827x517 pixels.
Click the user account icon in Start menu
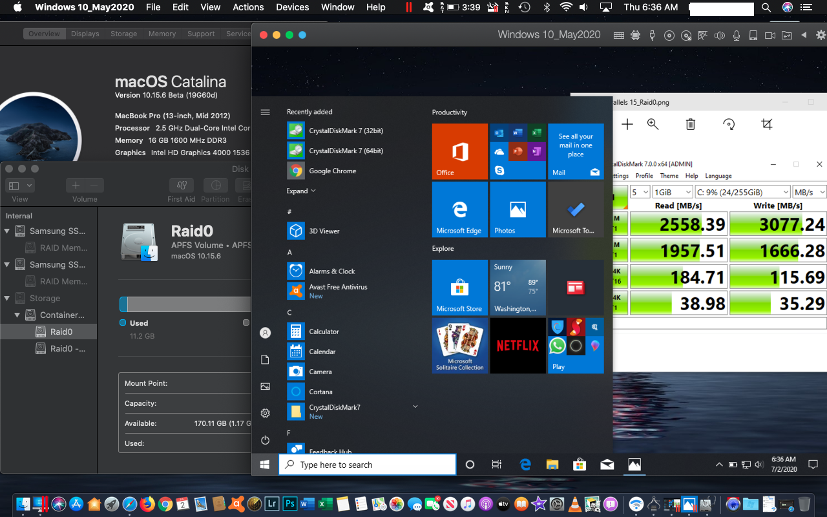pyautogui.click(x=265, y=333)
